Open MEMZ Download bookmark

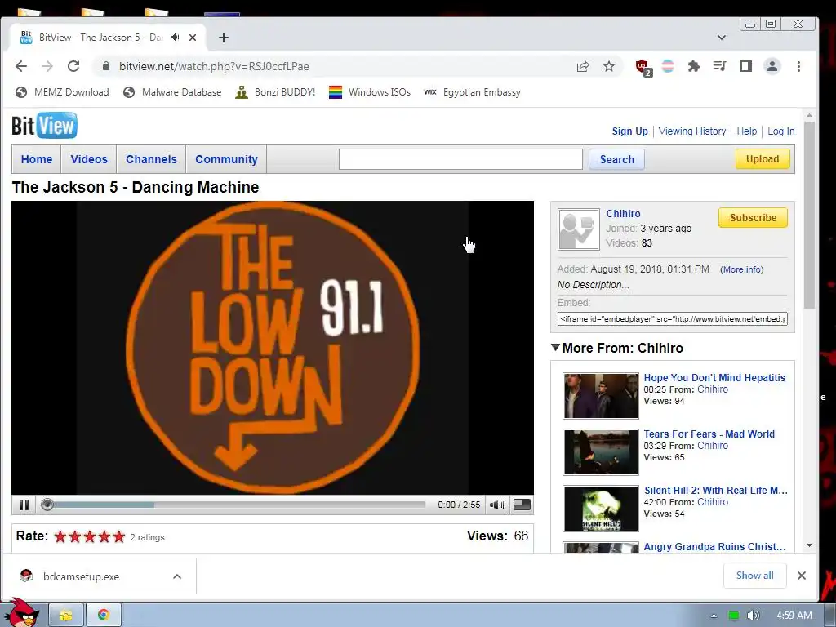tap(62, 92)
